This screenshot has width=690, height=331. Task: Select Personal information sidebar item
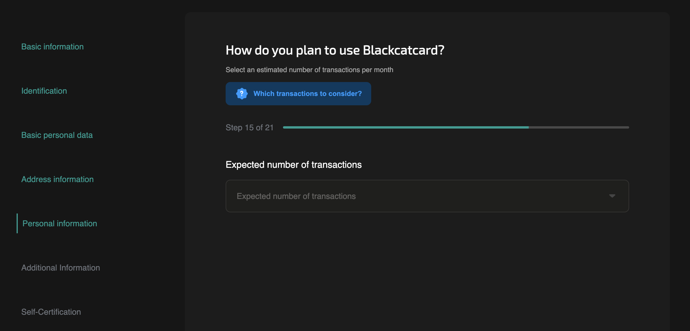tap(60, 223)
